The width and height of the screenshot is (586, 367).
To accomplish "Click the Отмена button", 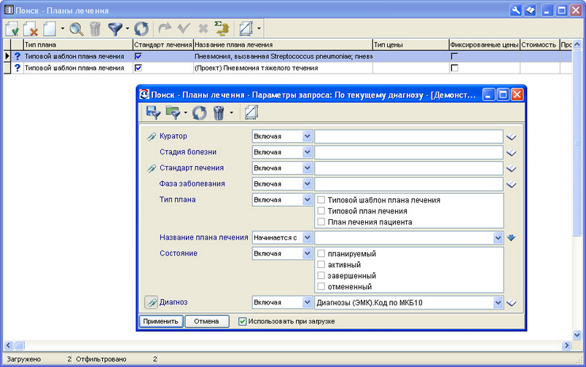I will click(x=206, y=321).
